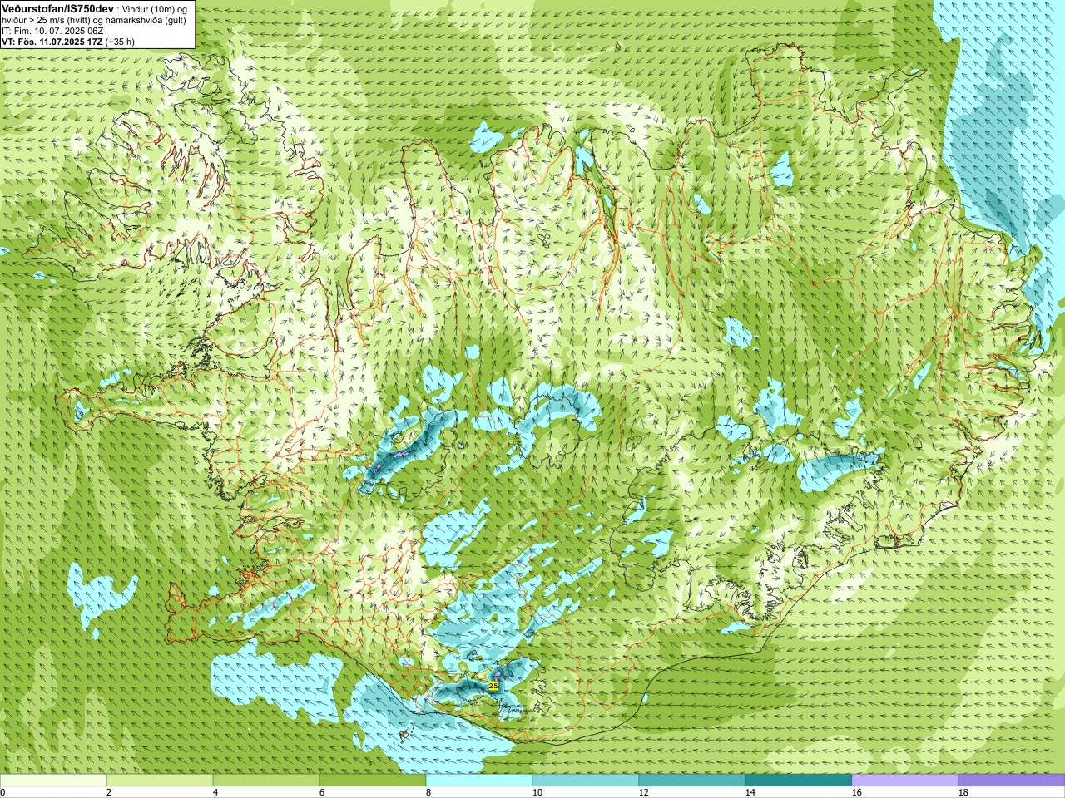Click the 8 label under the scale
This screenshot has width=1065, height=798.
428,792
